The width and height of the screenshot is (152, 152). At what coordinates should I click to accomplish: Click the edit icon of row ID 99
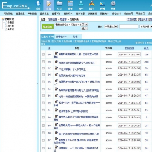[56, 53]
